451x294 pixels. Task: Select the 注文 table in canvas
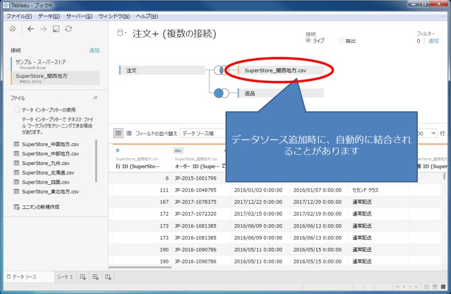[162, 70]
